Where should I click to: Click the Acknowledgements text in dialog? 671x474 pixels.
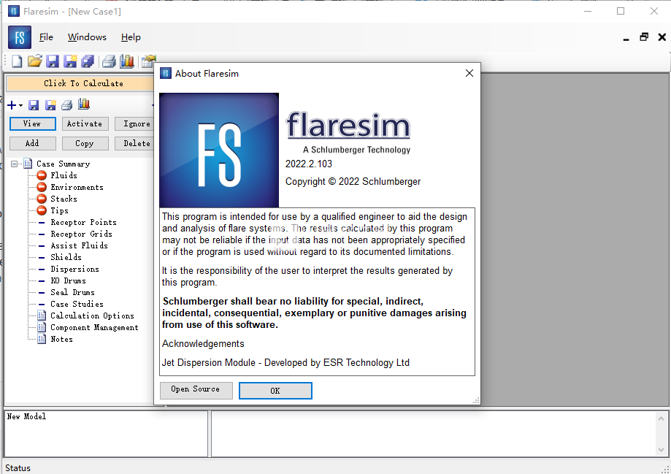coord(203,344)
